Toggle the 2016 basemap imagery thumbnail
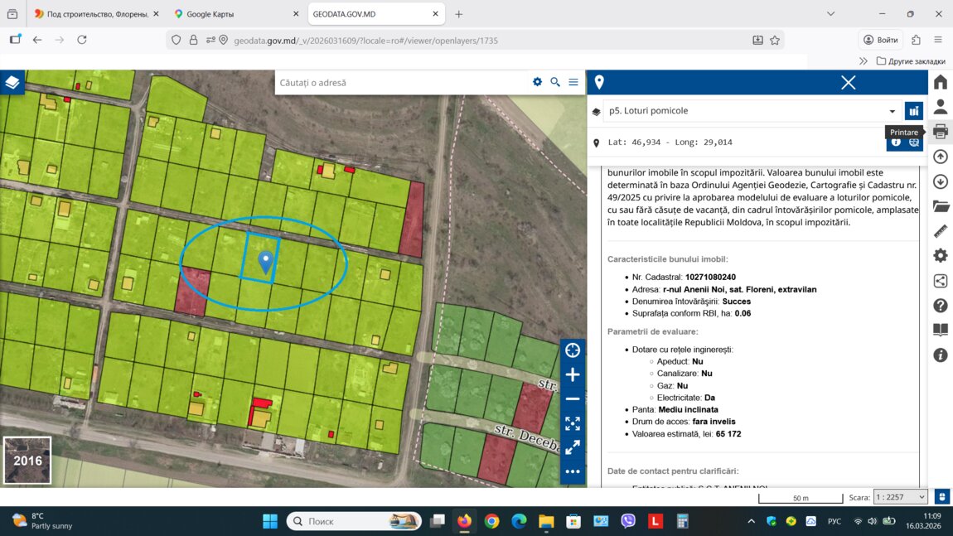 tap(27, 460)
